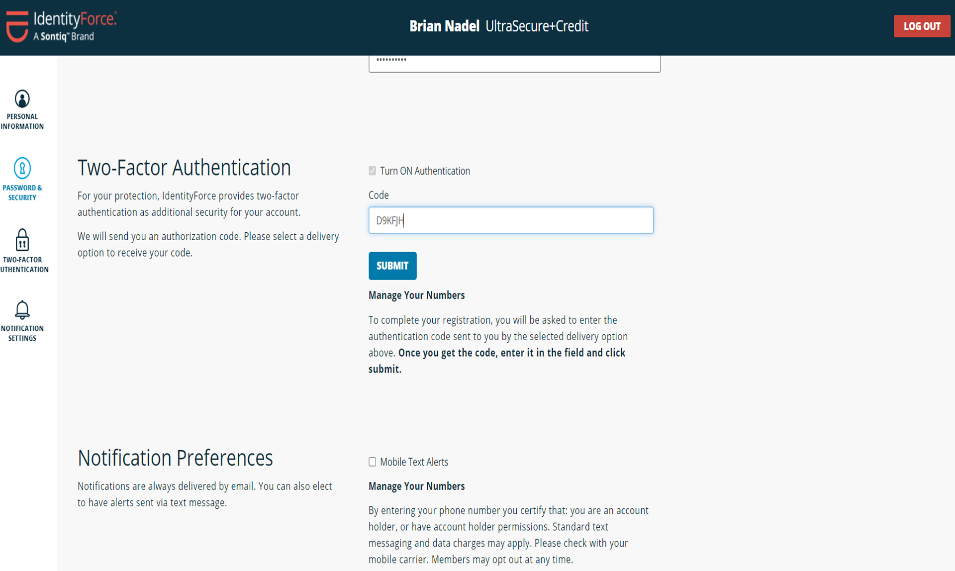Toggle the Turn ON Authentication checkbox
The width and height of the screenshot is (955, 571).
click(372, 171)
